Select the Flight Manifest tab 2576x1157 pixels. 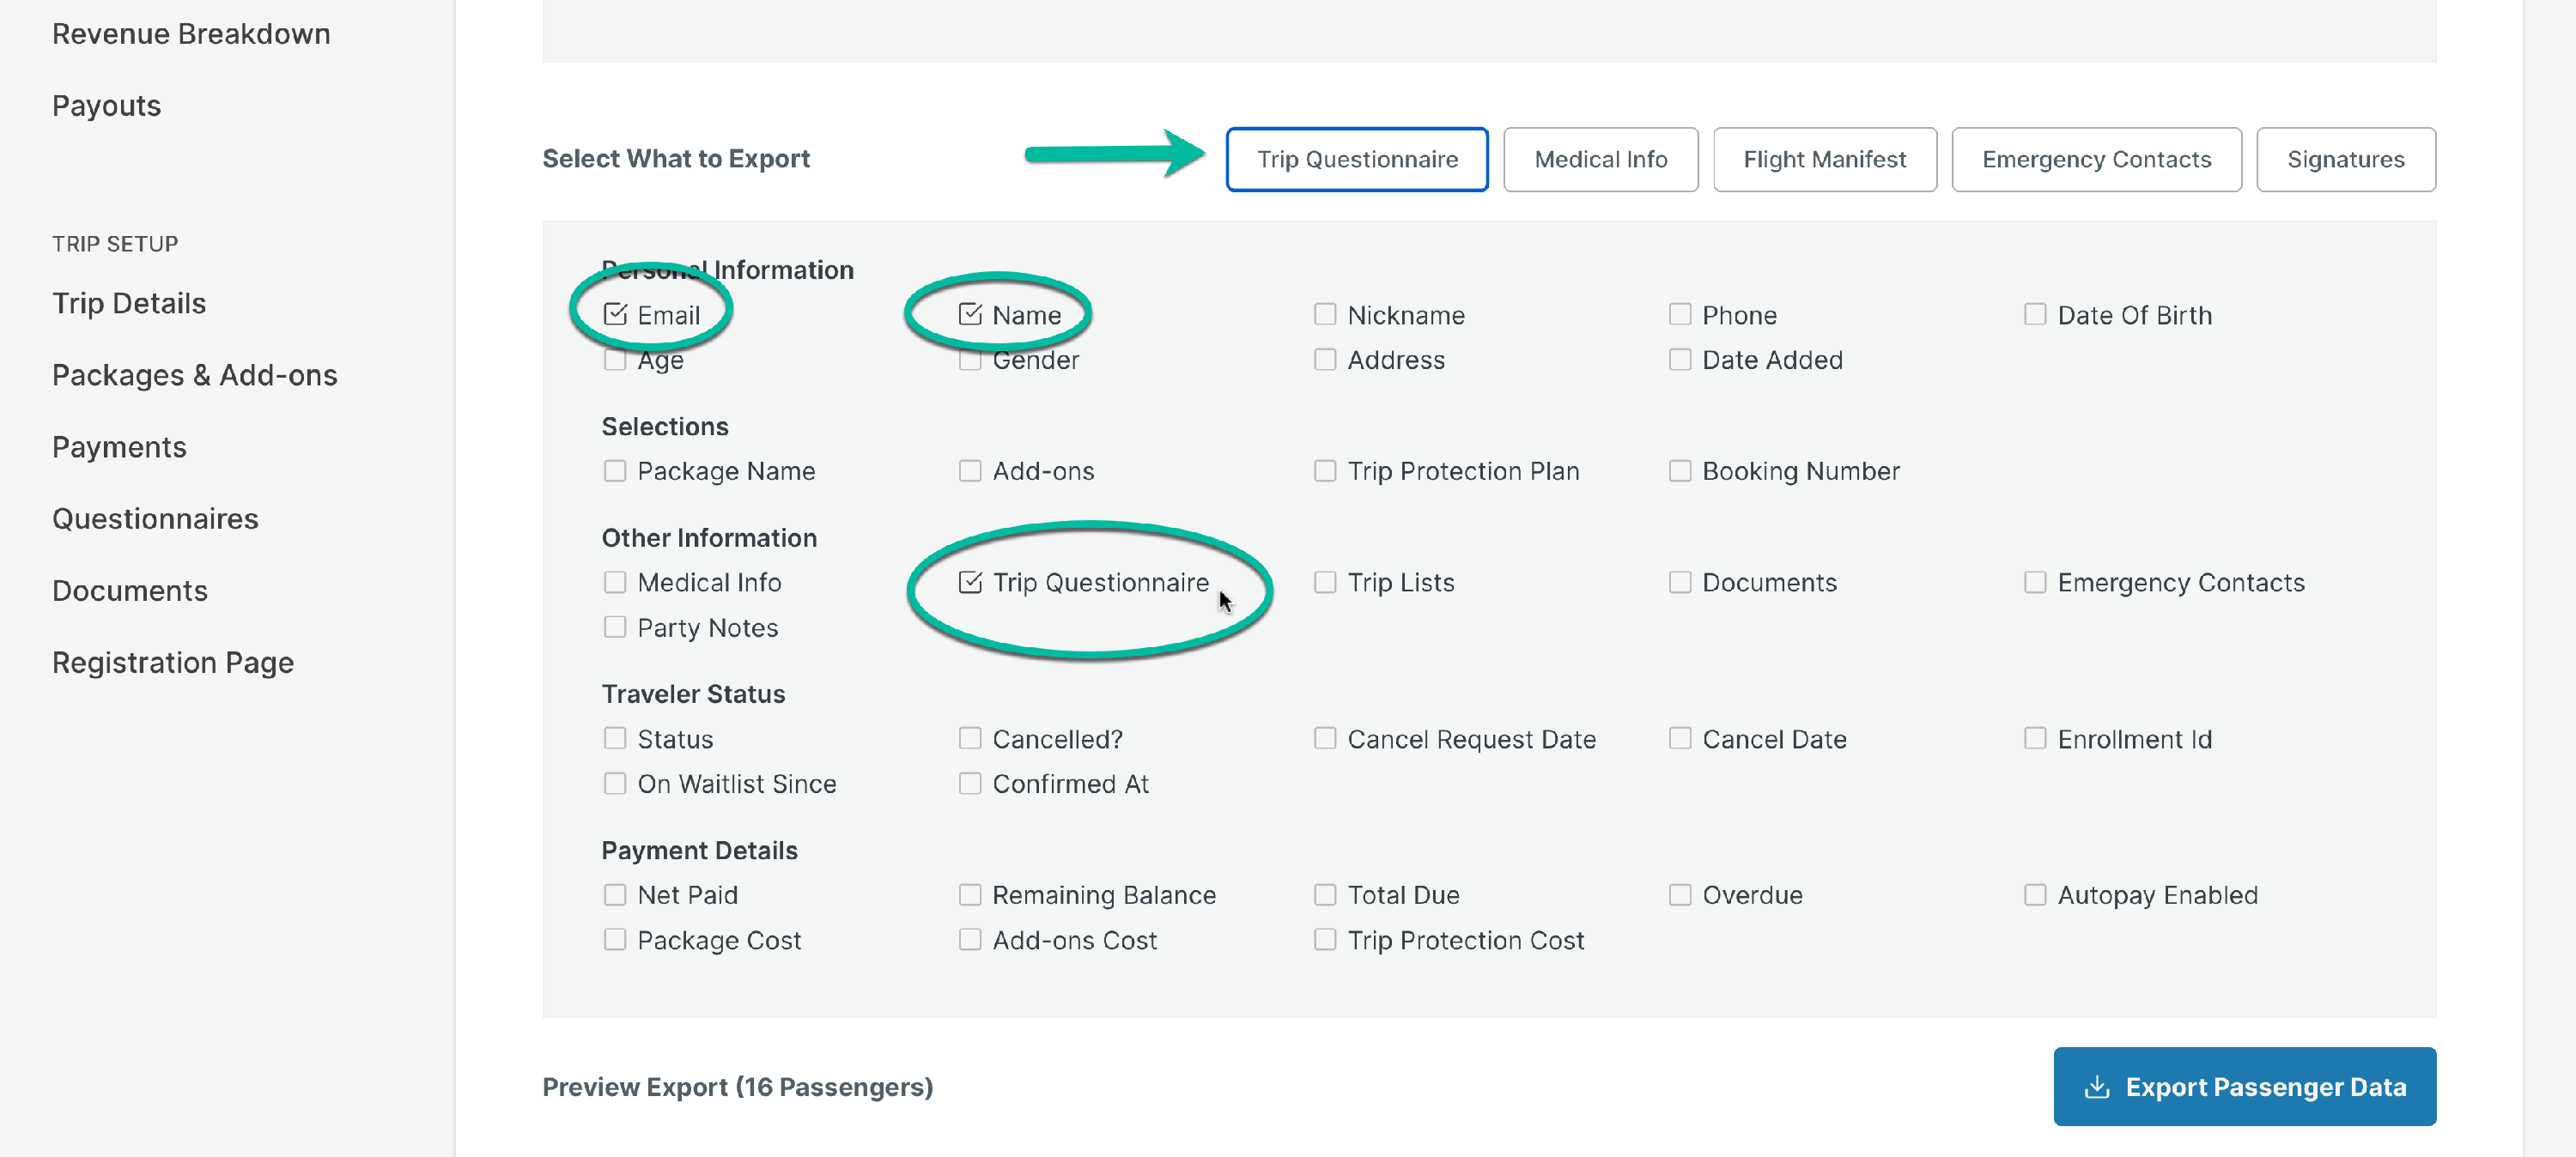(1824, 159)
